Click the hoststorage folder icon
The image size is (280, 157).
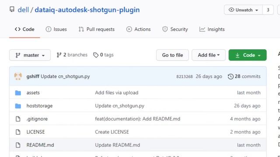(18, 106)
